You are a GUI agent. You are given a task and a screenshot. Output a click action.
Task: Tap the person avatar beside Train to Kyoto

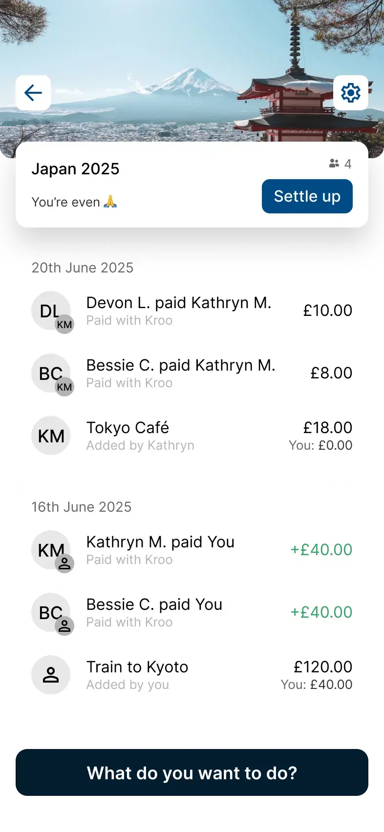pyautogui.click(x=51, y=675)
